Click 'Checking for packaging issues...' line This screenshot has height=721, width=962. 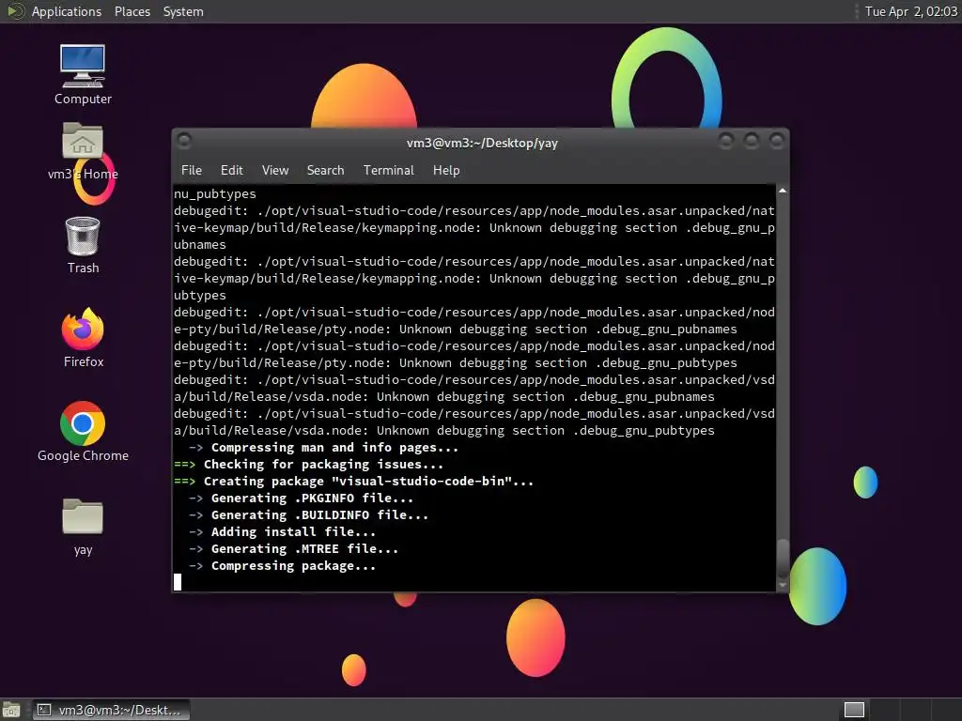tap(323, 464)
